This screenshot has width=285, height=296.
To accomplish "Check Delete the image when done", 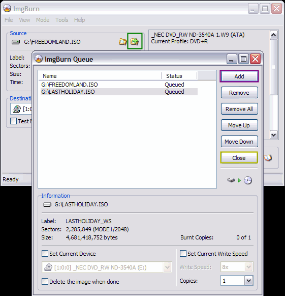I will pos(45,281).
